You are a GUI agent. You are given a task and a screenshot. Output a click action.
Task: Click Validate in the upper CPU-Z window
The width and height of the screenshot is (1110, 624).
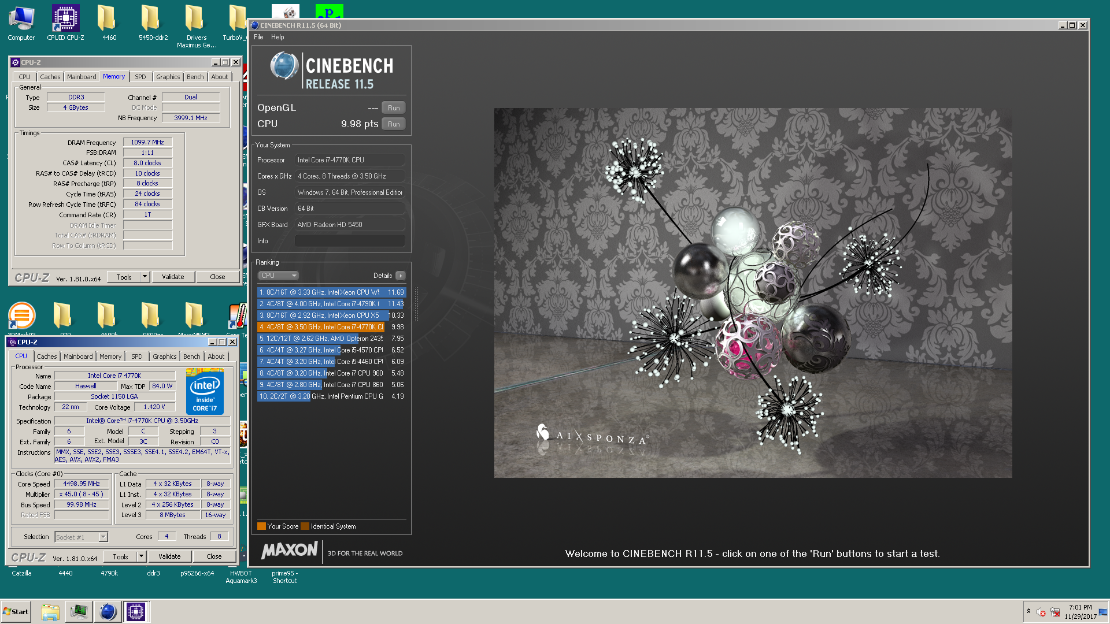[x=173, y=277]
